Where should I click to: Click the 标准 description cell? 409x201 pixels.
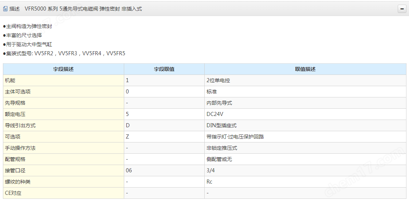[305, 92]
